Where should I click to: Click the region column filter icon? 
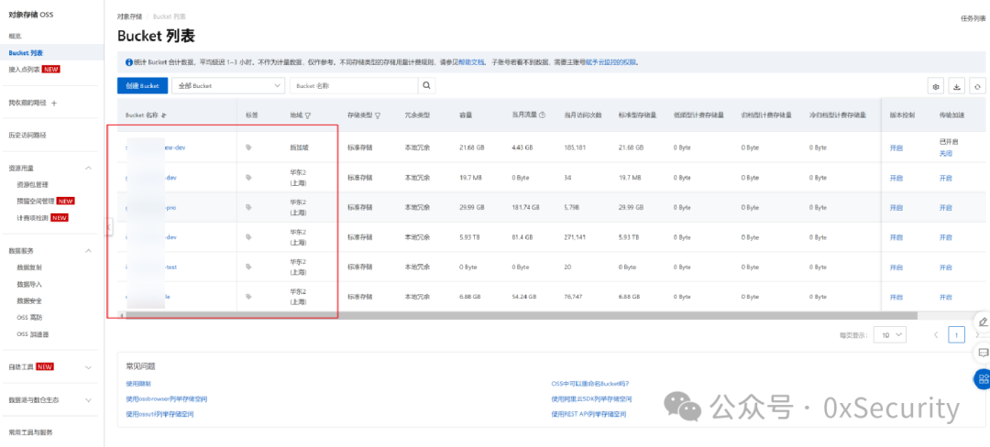tap(308, 116)
